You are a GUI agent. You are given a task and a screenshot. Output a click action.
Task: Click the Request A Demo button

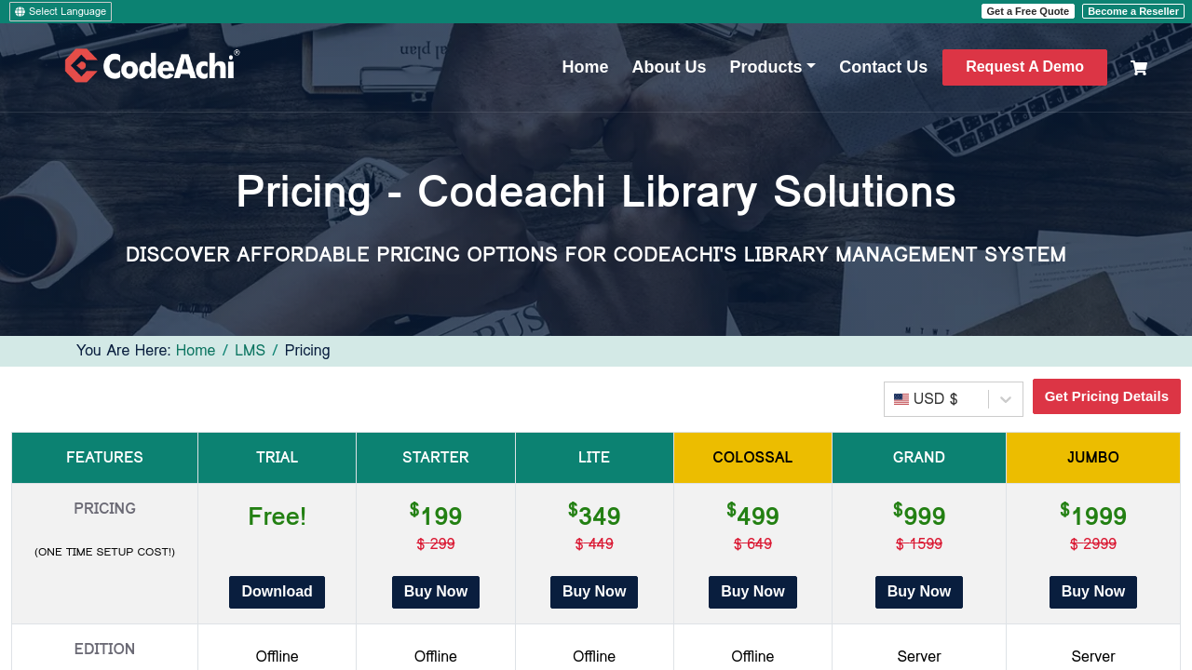click(1024, 67)
